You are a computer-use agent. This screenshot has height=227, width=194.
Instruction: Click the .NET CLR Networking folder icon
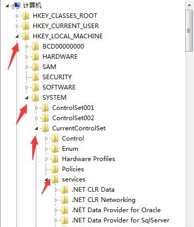click(x=65, y=200)
